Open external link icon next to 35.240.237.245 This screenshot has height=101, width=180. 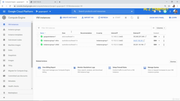(x=146, y=36)
